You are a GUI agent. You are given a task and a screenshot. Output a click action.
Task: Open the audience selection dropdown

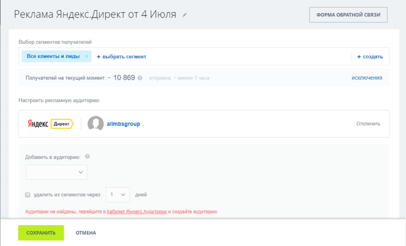56,172
